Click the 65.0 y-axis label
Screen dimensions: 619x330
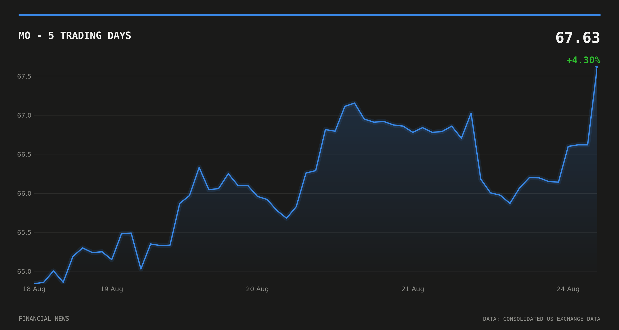(x=24, y=271)
